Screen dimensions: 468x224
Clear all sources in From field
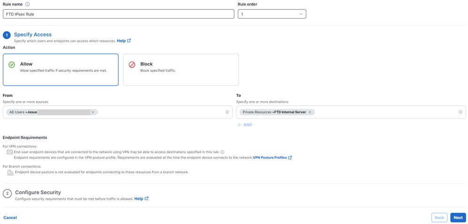pos(227,112)
